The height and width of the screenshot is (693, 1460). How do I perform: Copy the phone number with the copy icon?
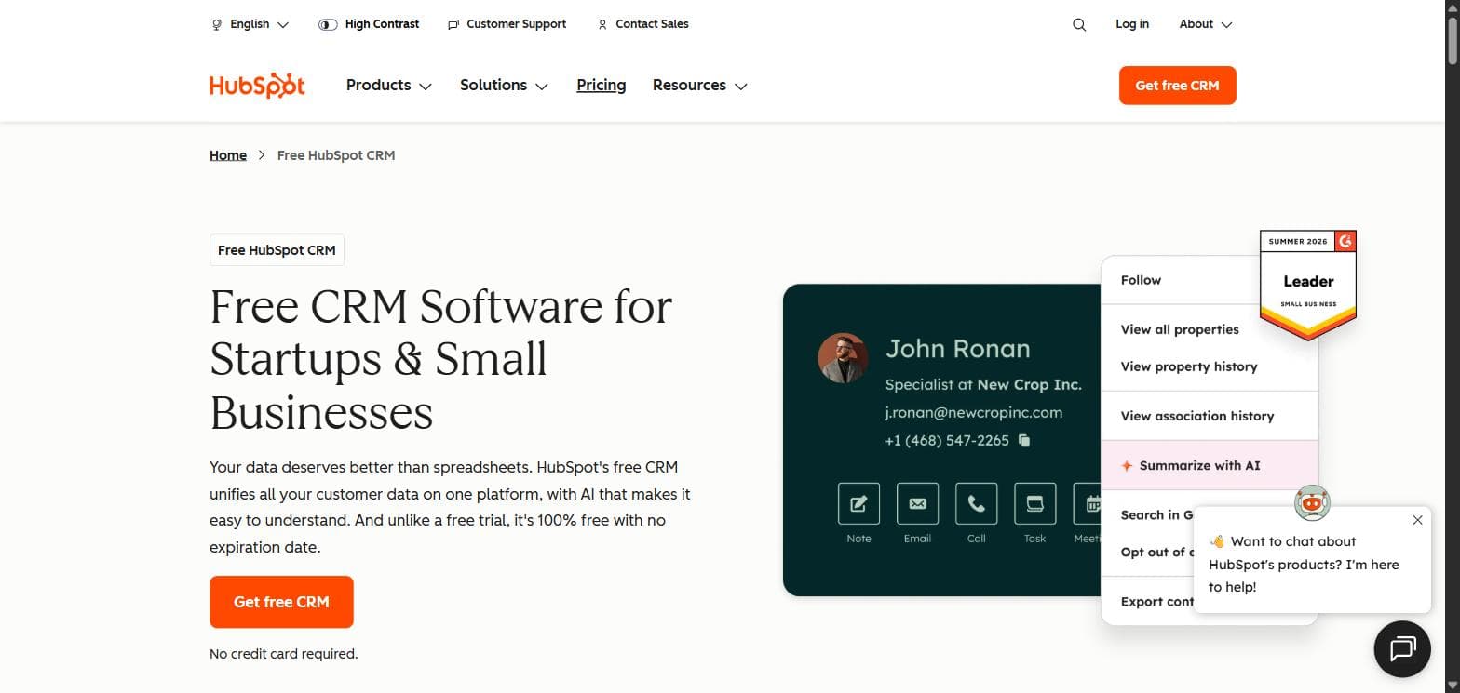point(1024,441)
